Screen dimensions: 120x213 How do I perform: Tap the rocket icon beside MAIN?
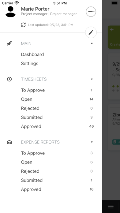(x=9, y=43)
